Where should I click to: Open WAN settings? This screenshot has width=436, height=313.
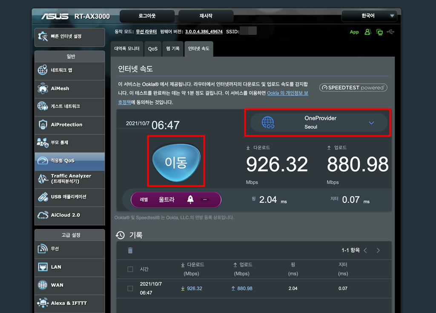[69, 285]
